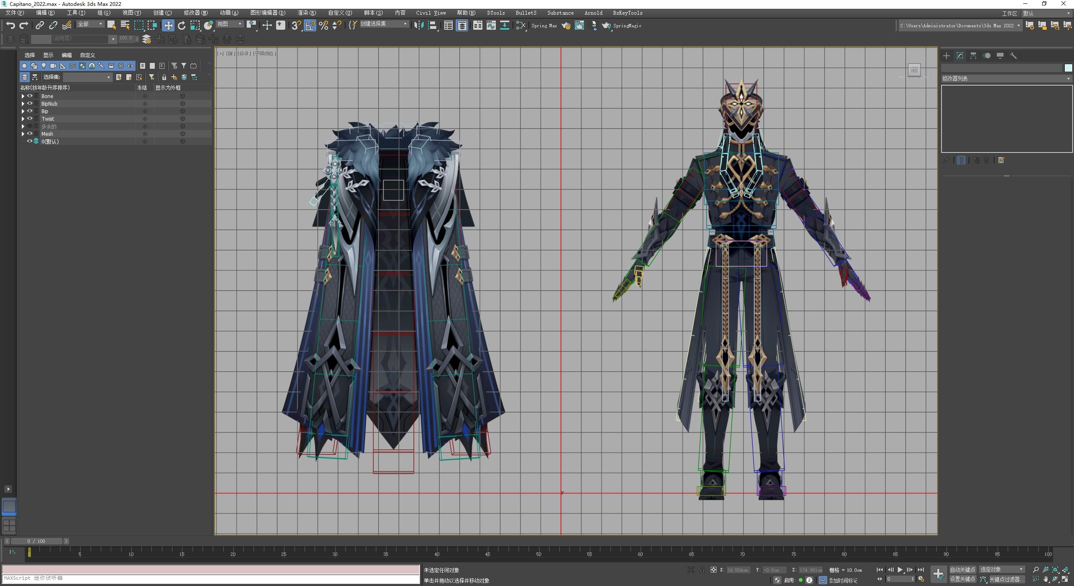Viewport: 1074px width, 586px height.
Task: Expand the Twist layer
Action: [x=23, y=119]
